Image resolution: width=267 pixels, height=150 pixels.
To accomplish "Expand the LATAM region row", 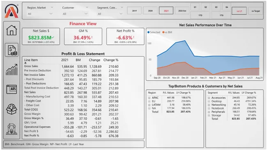I will pos(149,105).
